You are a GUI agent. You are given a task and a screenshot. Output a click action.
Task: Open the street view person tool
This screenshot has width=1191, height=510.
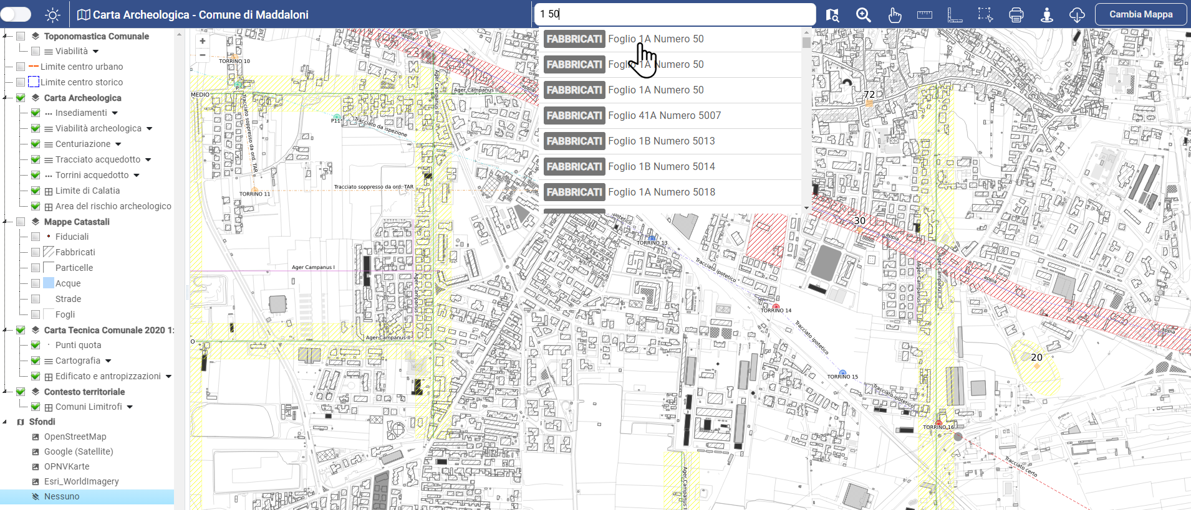(1047, 15)
